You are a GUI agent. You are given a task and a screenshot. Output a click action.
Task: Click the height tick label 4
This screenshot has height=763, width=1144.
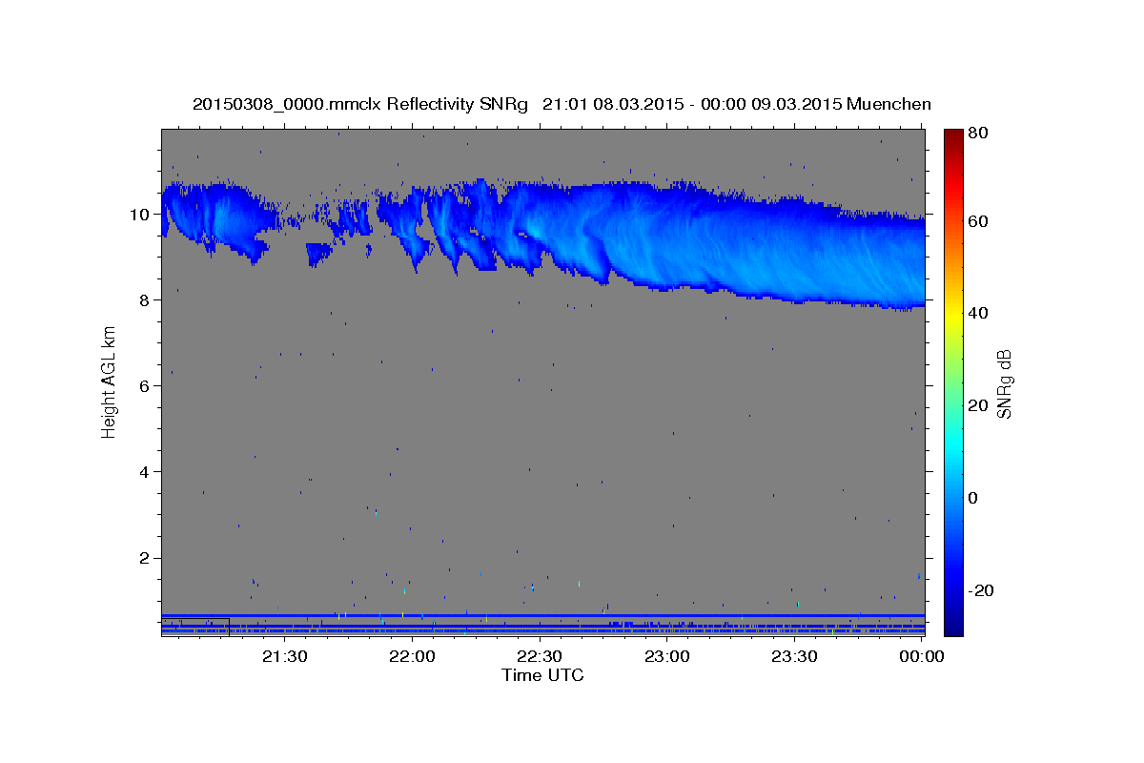146,471
